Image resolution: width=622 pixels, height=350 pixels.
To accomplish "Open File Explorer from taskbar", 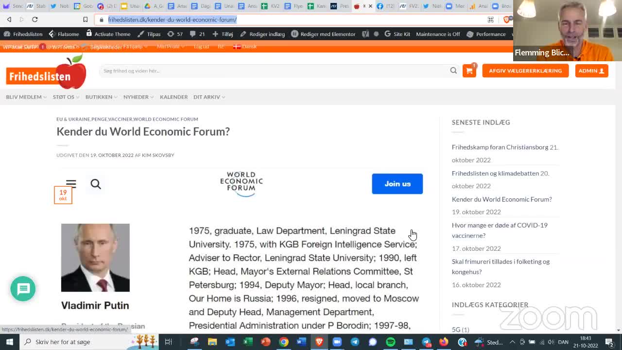I will click(212, 342).
